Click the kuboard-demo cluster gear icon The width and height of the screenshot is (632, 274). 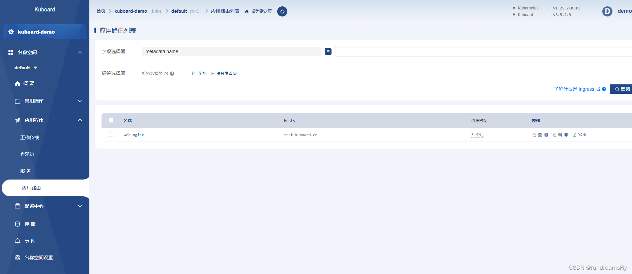[11, 32]
